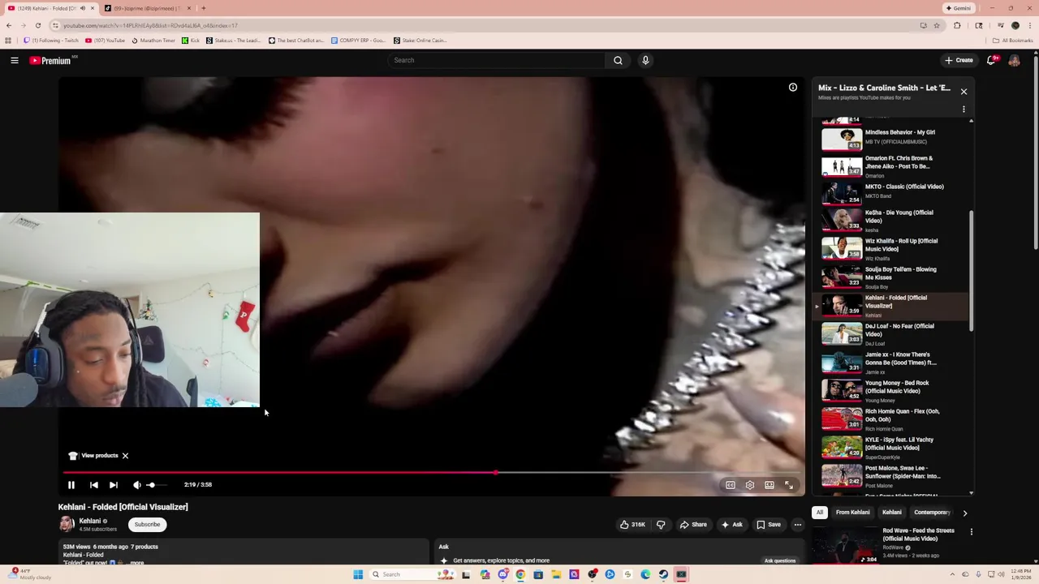1039x584 pixels.
Task: Focus the YouTube search field
Action: [497, 60]
